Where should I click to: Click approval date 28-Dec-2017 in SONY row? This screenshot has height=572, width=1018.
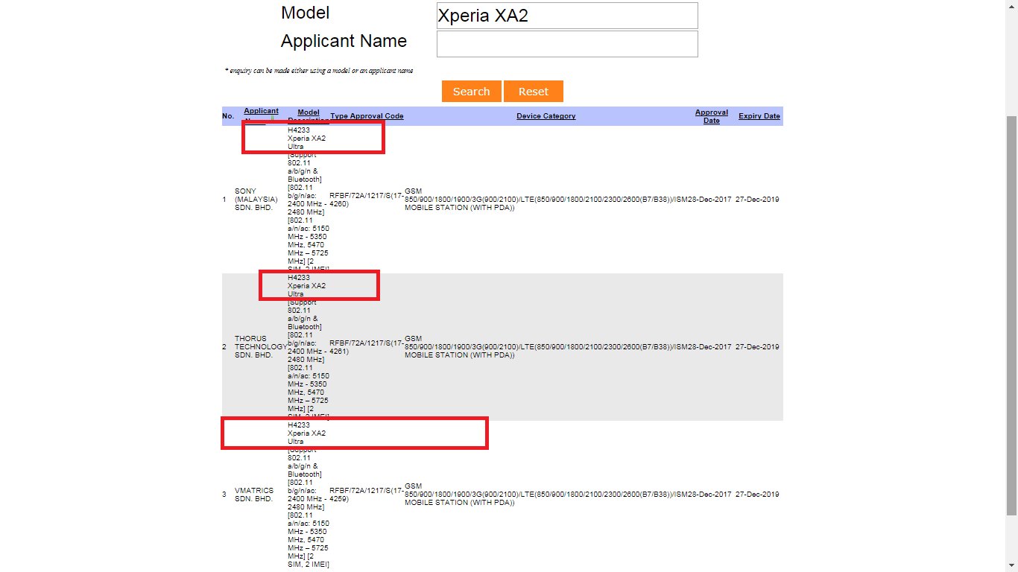pos(709,200)
